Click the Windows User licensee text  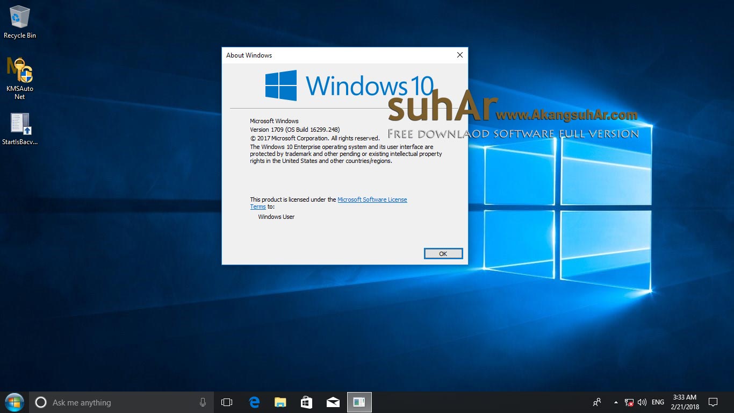(x=276, y=217)
